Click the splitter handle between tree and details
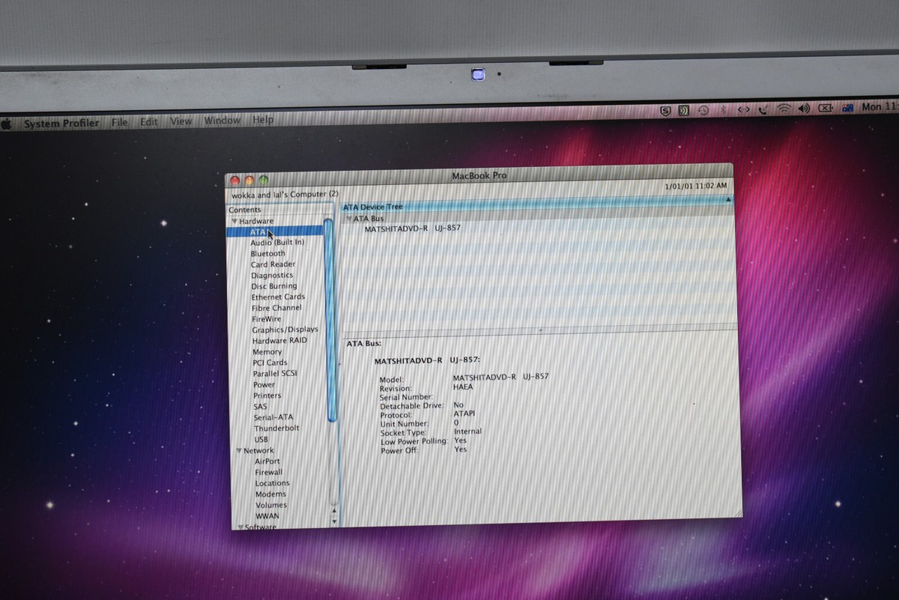Screen dimensions: 899x600 539,330
